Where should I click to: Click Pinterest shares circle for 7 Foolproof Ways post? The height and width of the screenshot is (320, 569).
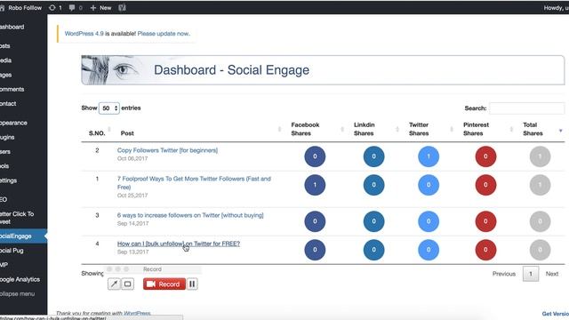(485, 185)
